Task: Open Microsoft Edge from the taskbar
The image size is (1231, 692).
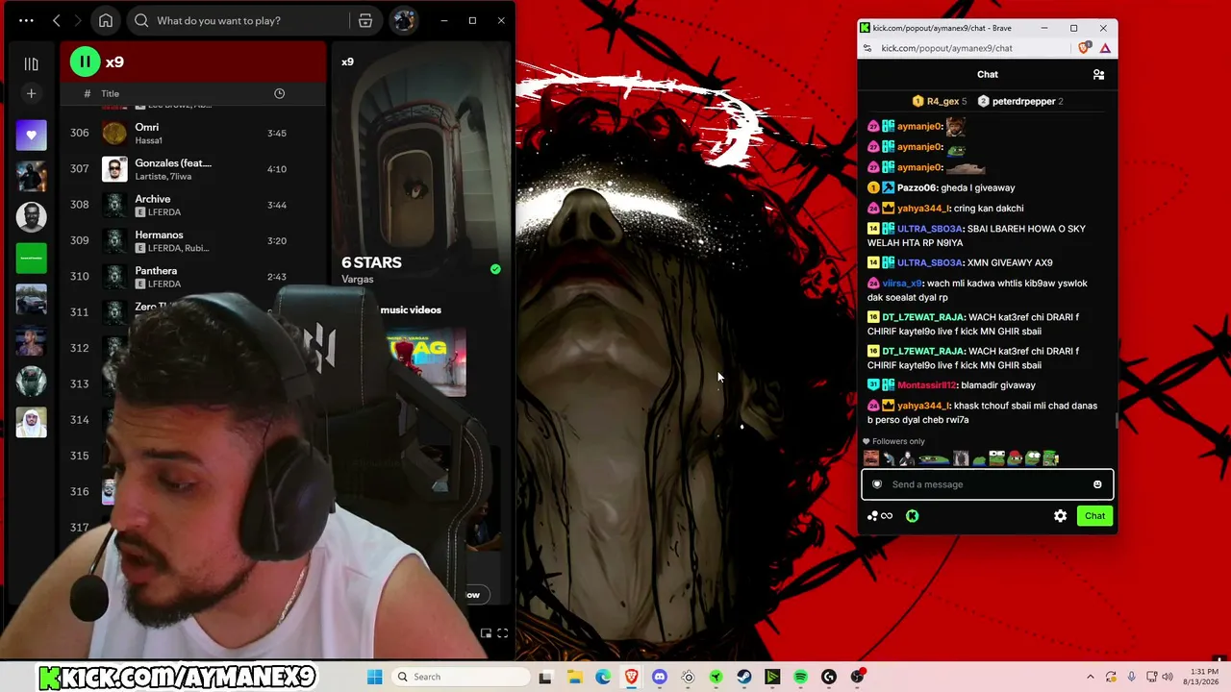Action: 603,677
